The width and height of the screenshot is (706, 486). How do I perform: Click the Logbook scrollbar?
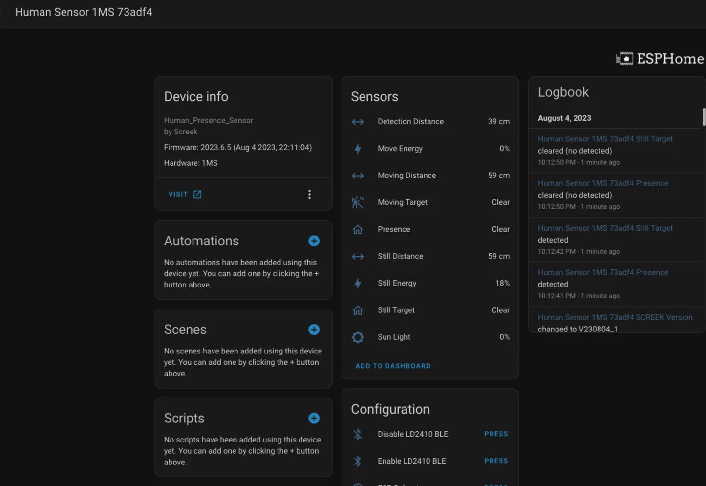point(704,117)
